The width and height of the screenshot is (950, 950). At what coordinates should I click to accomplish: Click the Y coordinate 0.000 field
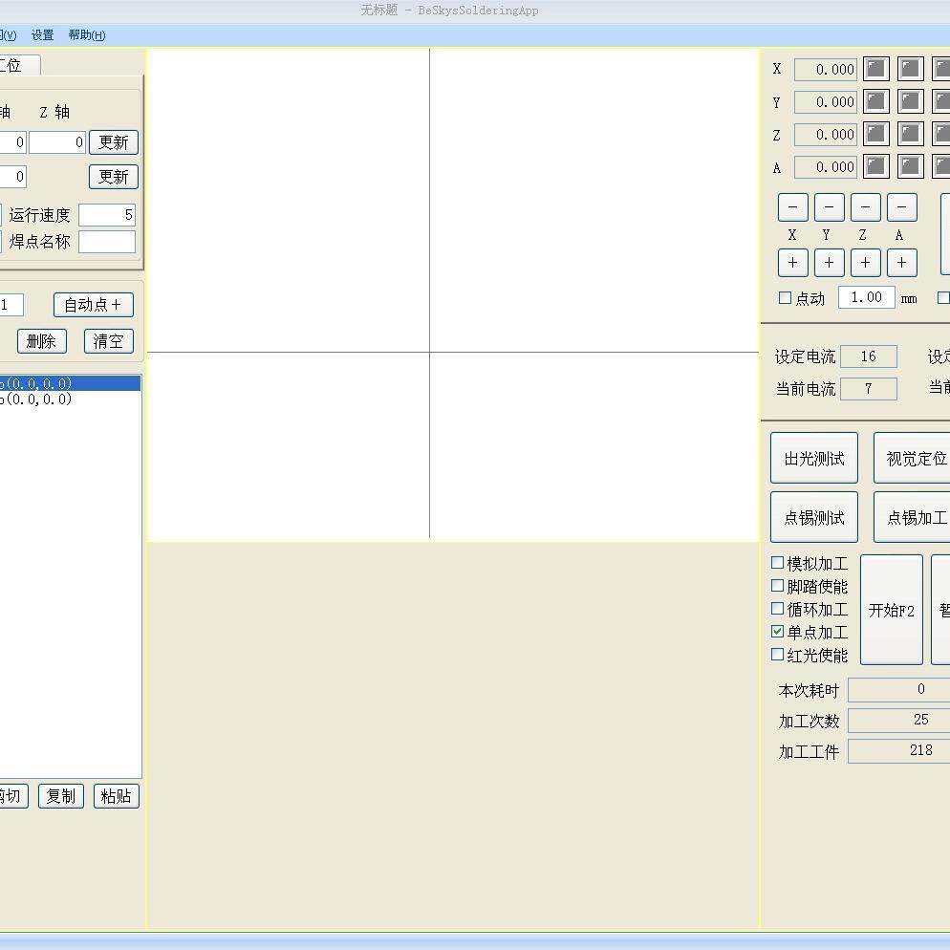(826, 101)
